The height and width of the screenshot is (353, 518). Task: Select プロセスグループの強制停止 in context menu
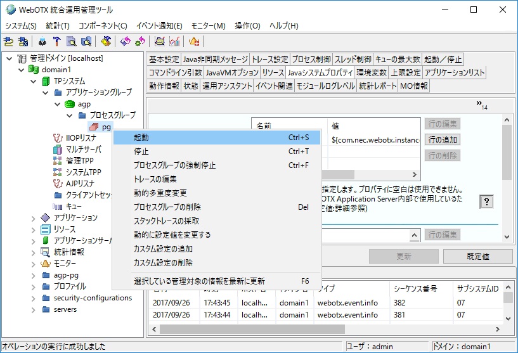pyautogui.click(x=174, y=165)
